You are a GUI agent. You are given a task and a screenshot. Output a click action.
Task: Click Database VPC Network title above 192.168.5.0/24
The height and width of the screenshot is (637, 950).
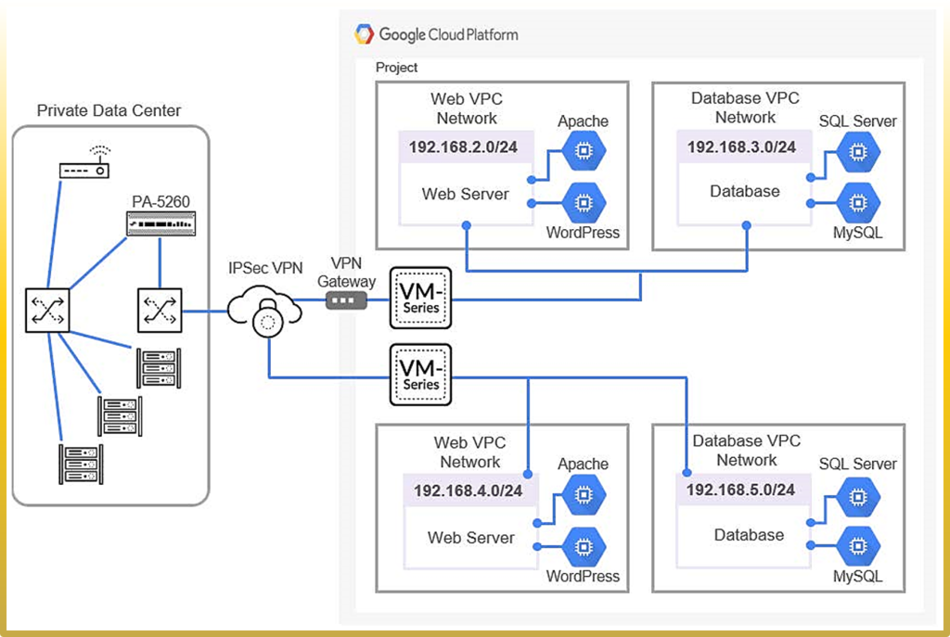point(747,450)
